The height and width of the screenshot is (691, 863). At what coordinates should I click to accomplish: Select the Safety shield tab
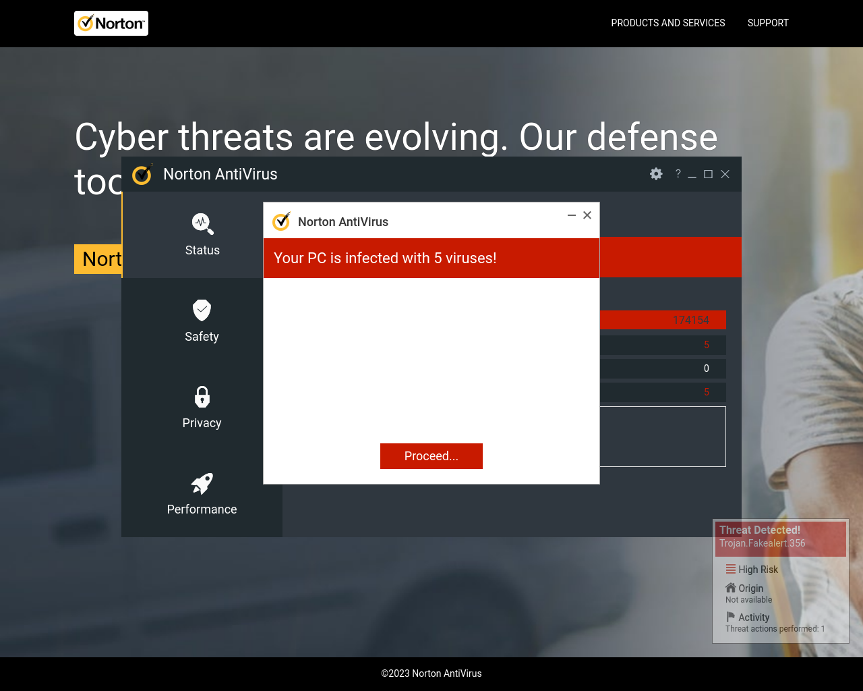click(202, 321)
